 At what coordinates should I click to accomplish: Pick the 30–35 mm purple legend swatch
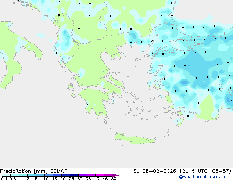tap(83, 175)
